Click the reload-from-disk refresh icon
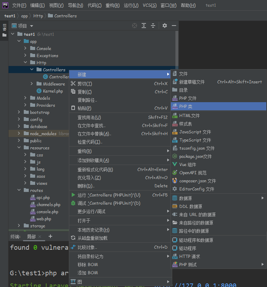The image size is (267, 287). tap(73, 238)
